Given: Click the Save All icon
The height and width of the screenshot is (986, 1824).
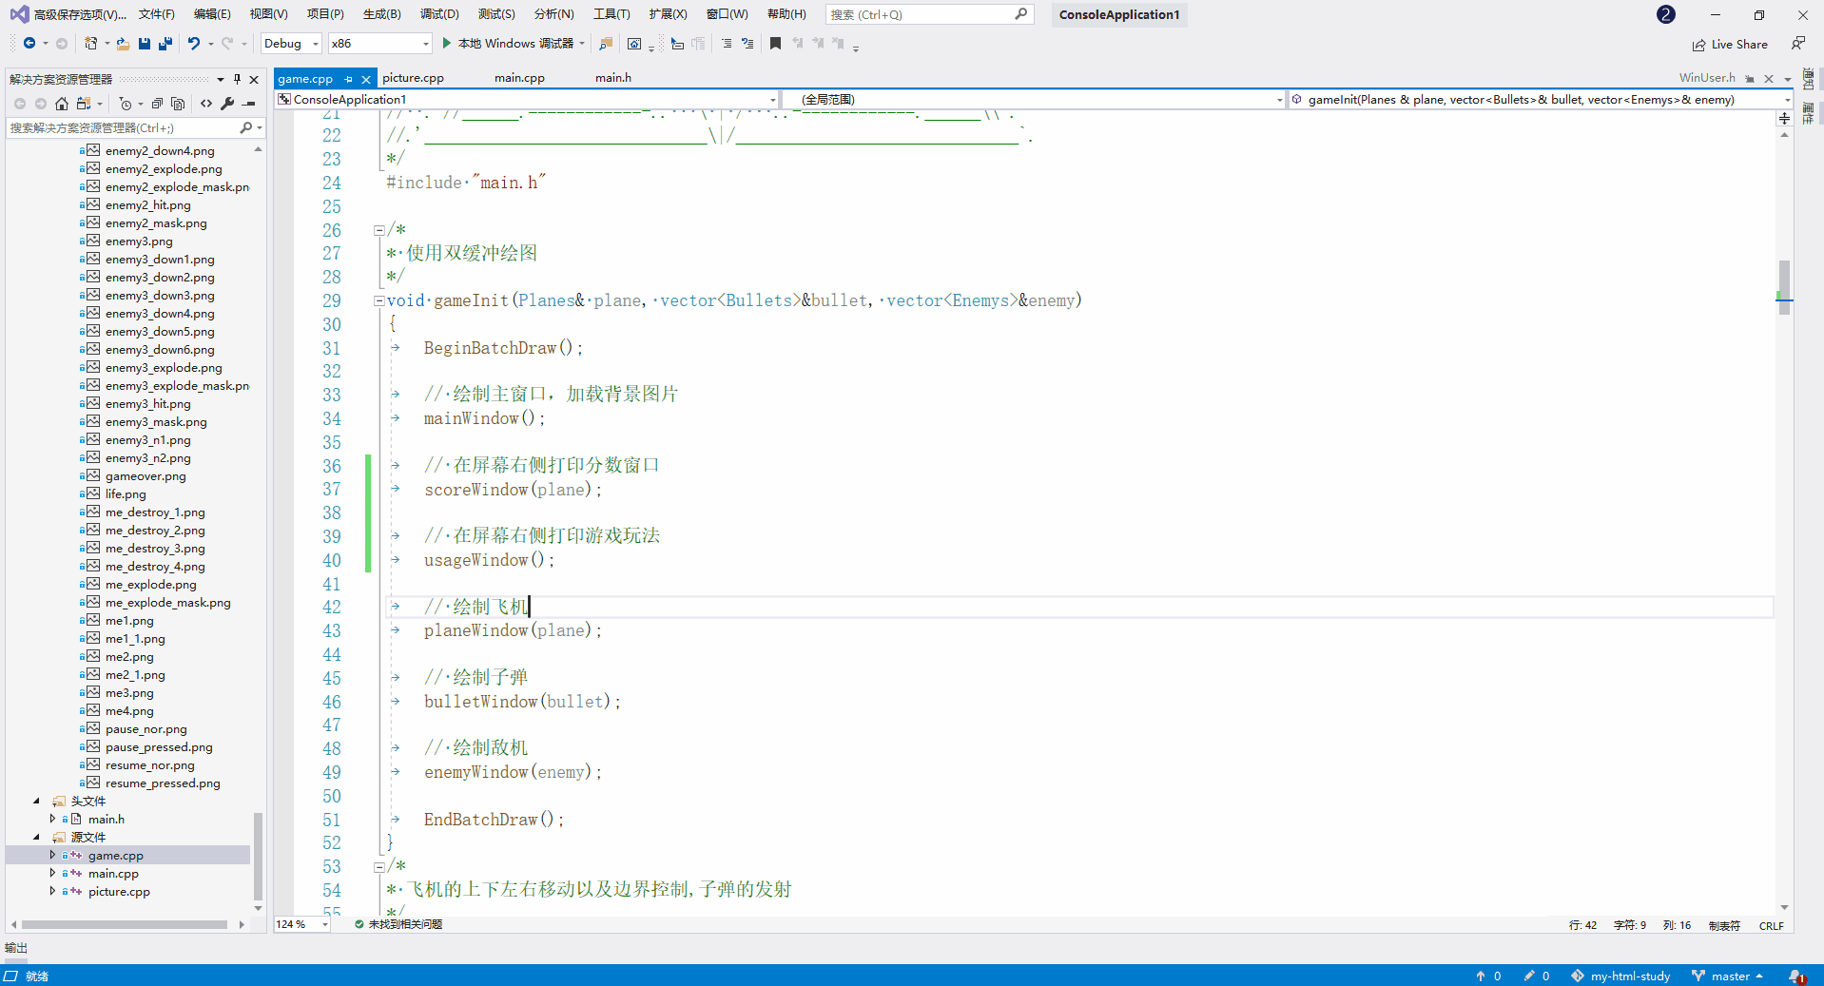Looking at the screenshot, I should (x=165, y=44).
